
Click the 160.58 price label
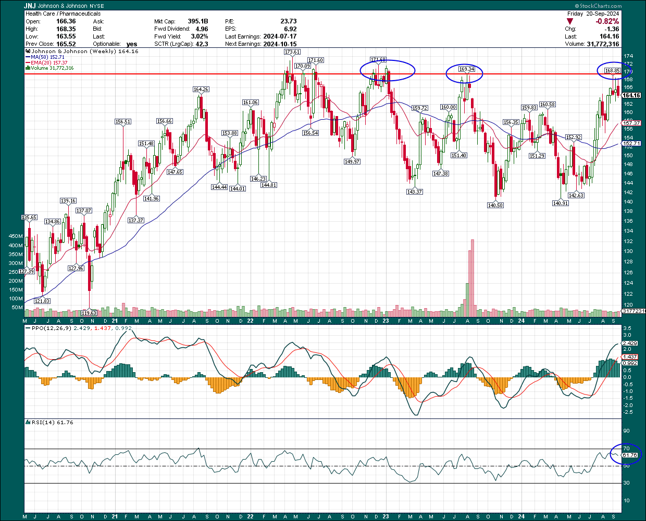548,105
